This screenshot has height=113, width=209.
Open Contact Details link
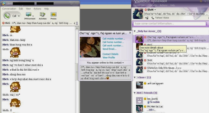pos(110,54)
